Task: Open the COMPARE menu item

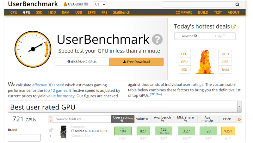Action: click(x=184, y=12)
